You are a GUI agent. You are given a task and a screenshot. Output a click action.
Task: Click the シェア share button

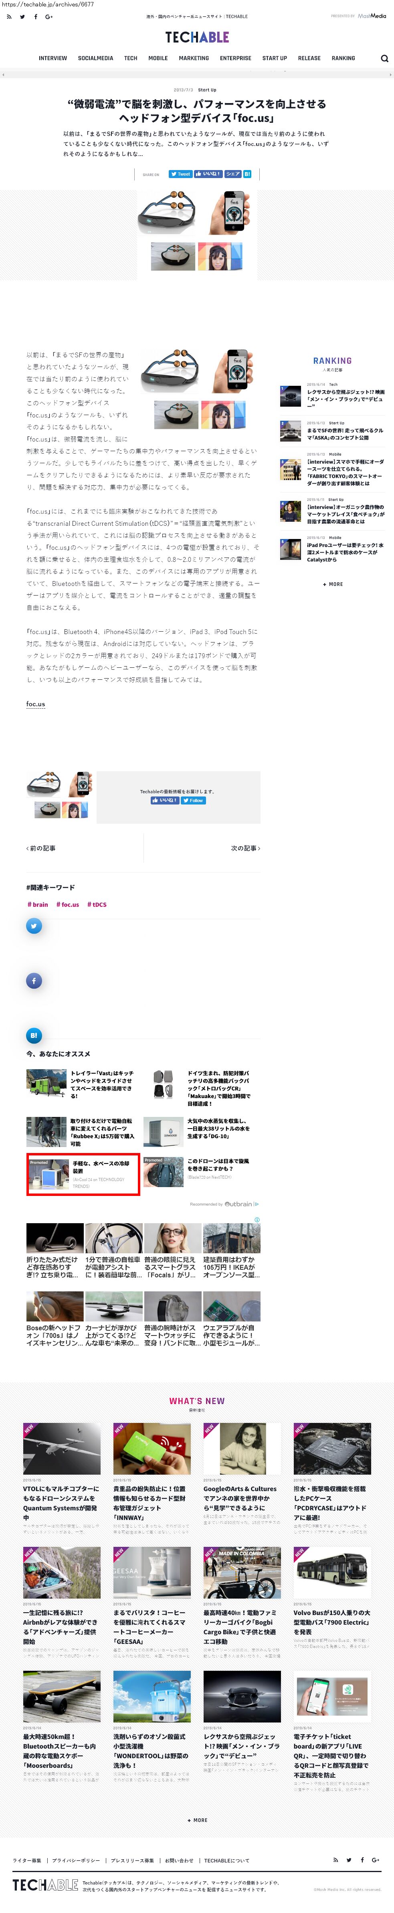[x=232, y=174]
